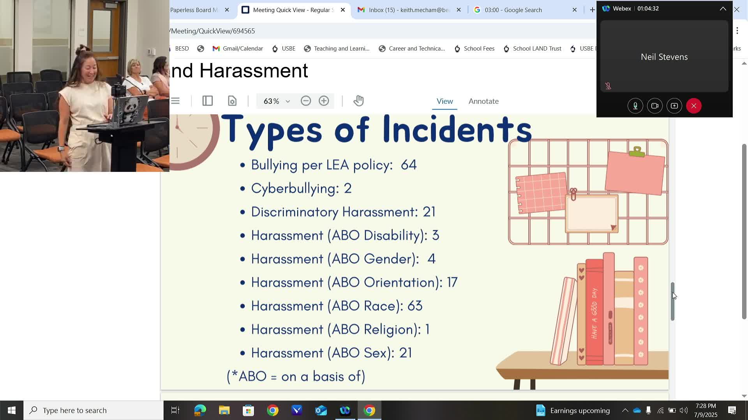Share content in Webex
Image resolution: width=748 pixels, height=420 pixels.
[x=674, y=106]
